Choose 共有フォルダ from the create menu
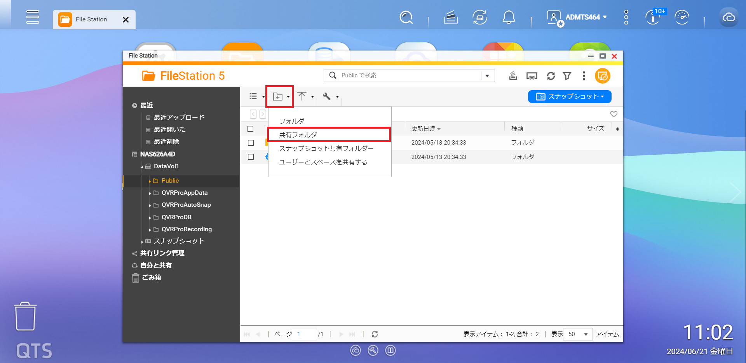This screenshot has width=746, height=363. (329, 135)
